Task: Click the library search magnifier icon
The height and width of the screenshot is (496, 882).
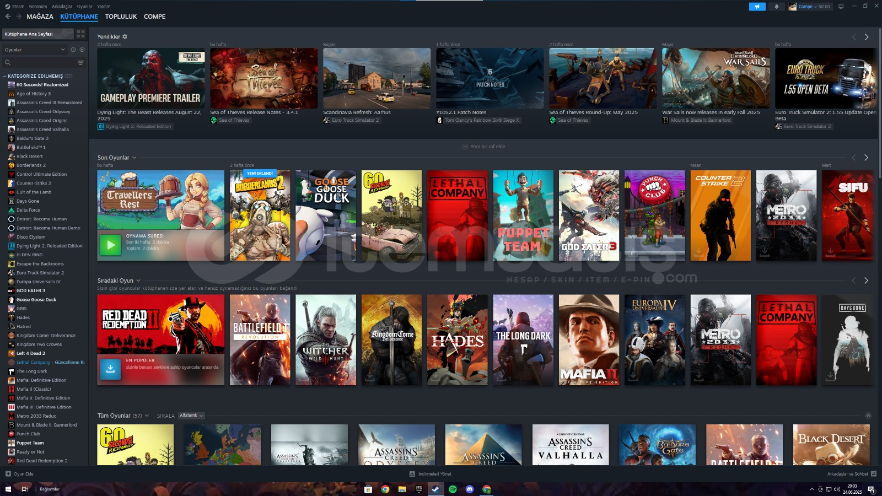Action: coord(8,63)
